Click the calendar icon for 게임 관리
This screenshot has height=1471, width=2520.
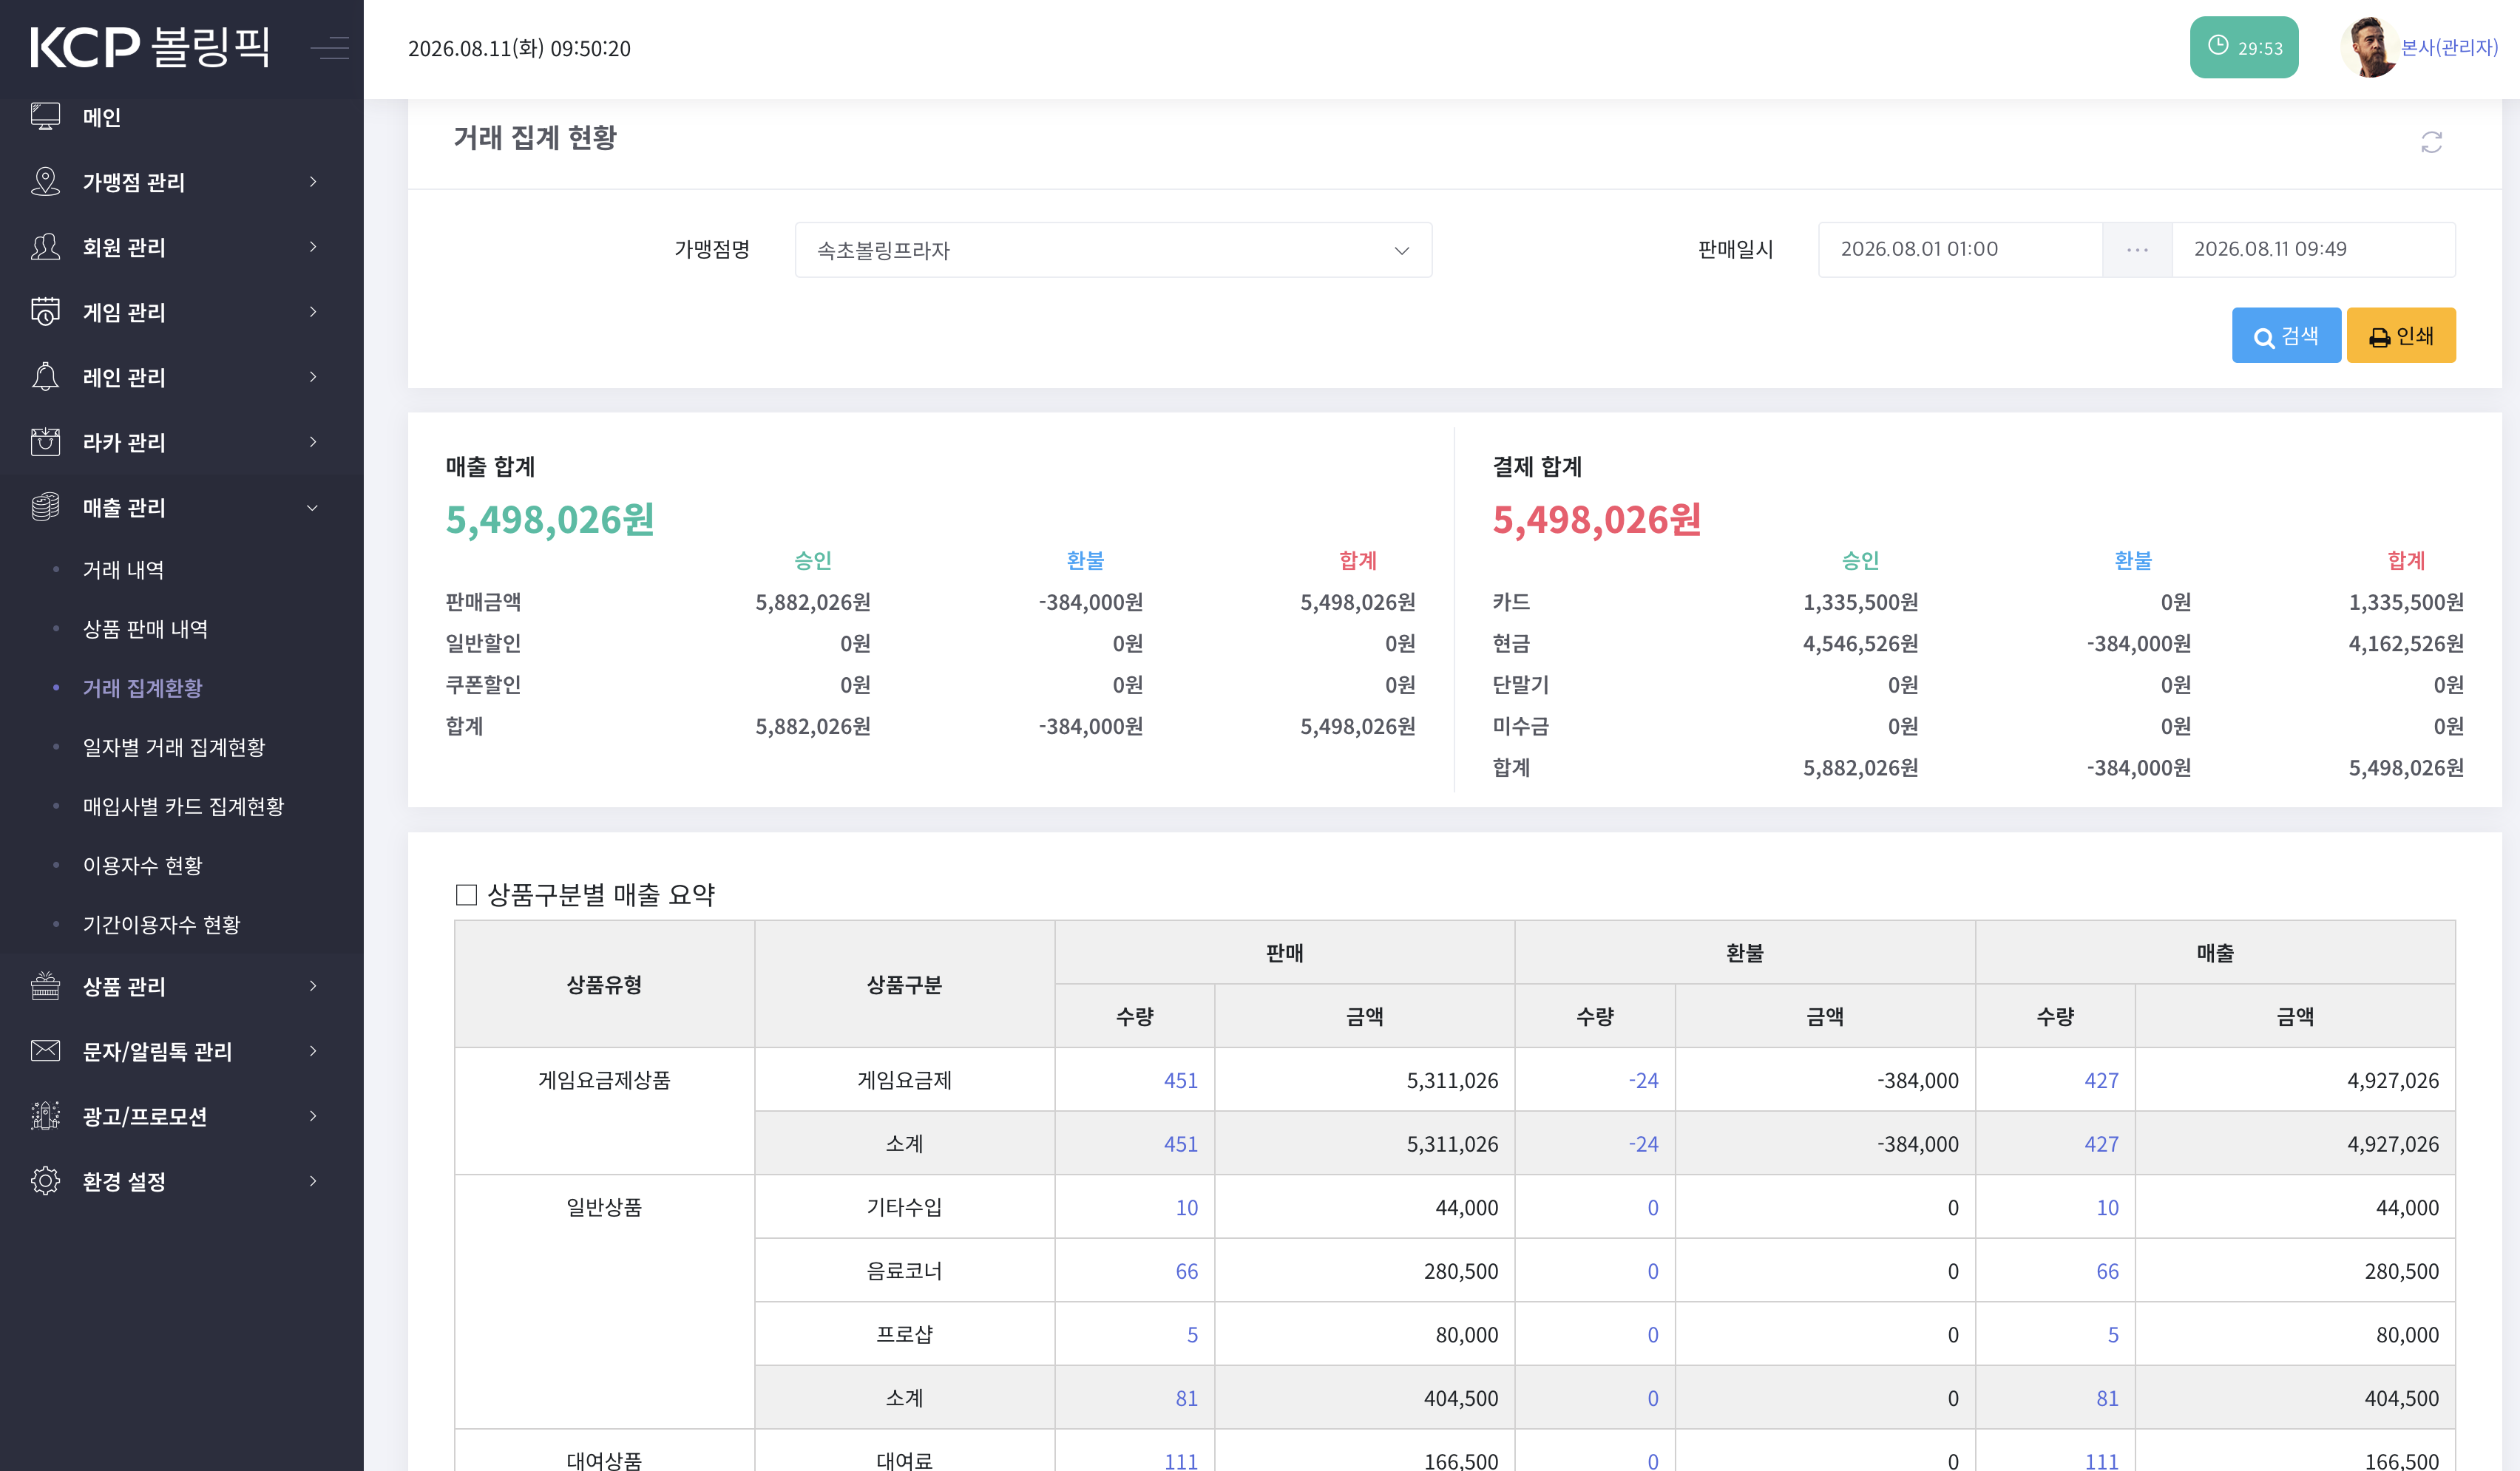pyautogui.click(x=45, y=312)
